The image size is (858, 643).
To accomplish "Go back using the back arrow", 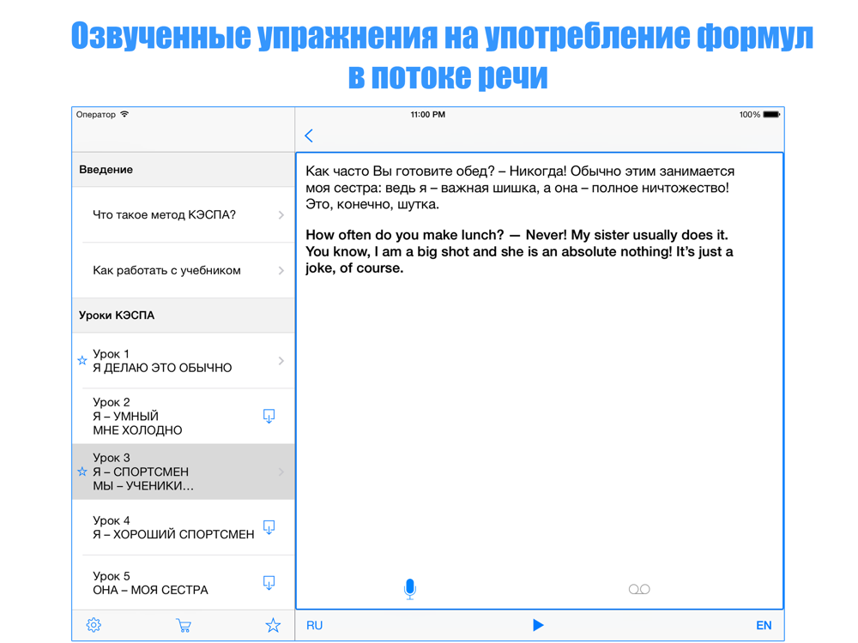I will pyautogui.click(x=309, y=135).
